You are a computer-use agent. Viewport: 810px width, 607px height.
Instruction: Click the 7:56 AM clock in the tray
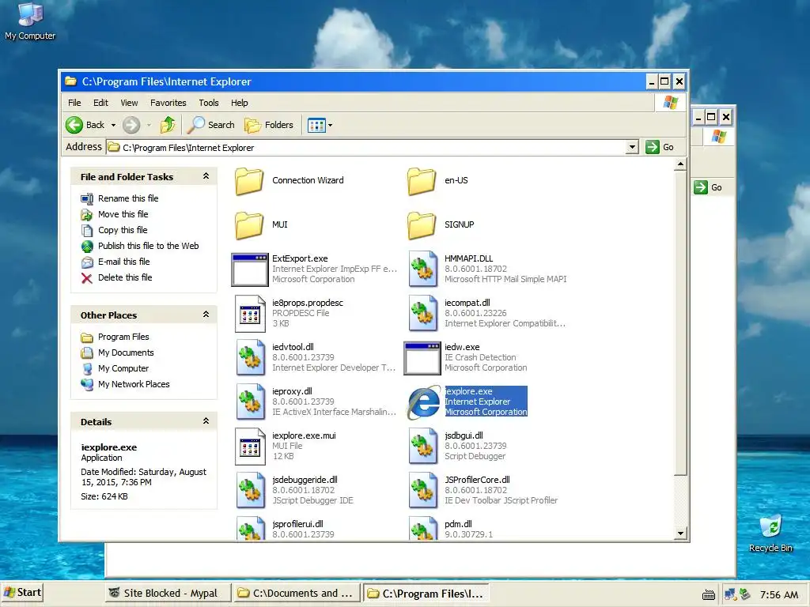pyautogui.click(x=779, y=594)
